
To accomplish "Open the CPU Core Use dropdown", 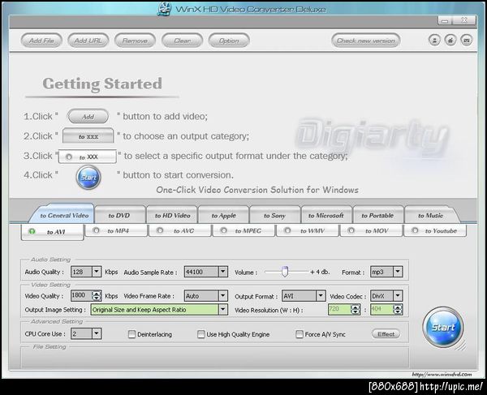I will [97, 333].
